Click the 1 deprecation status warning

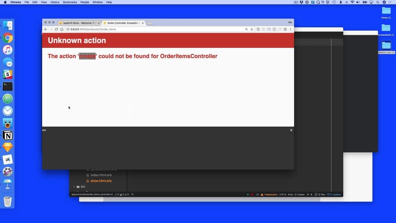(271, 194)
